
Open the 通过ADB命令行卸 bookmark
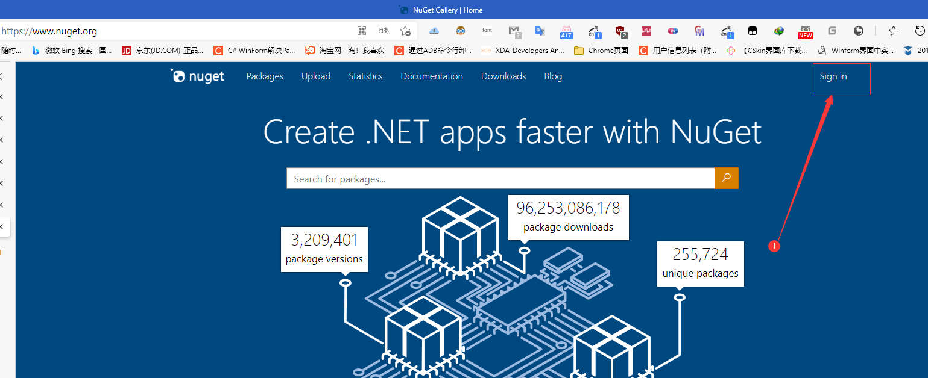(x=433, y=51)
